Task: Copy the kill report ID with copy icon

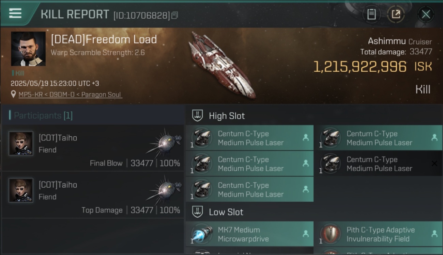Action: pyautogui.click(x=174, y=15)
